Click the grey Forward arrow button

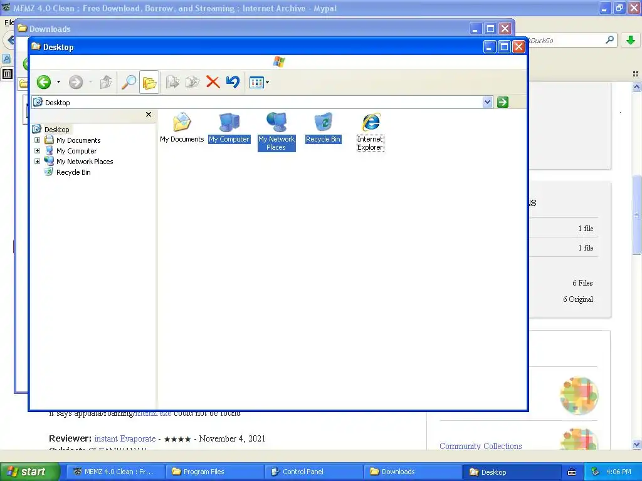pos(76,82)
